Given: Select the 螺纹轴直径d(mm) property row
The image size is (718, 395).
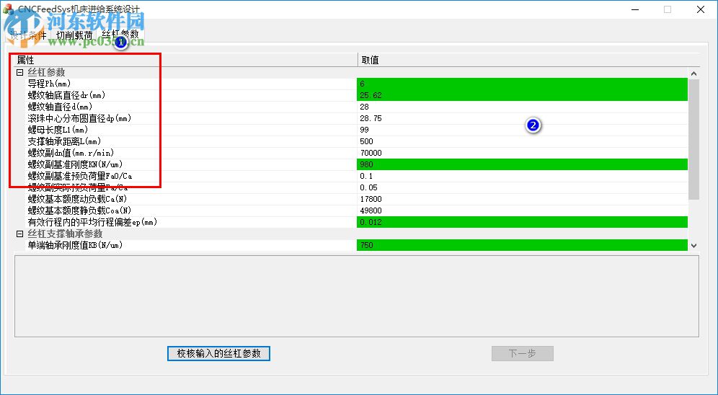Looking at the screenshot, I should pos(192,107).
